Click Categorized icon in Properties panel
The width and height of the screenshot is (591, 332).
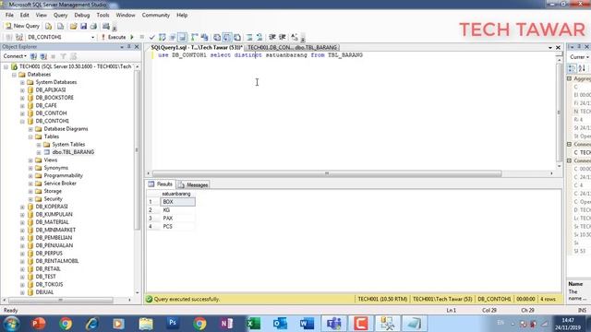(572, 68)
